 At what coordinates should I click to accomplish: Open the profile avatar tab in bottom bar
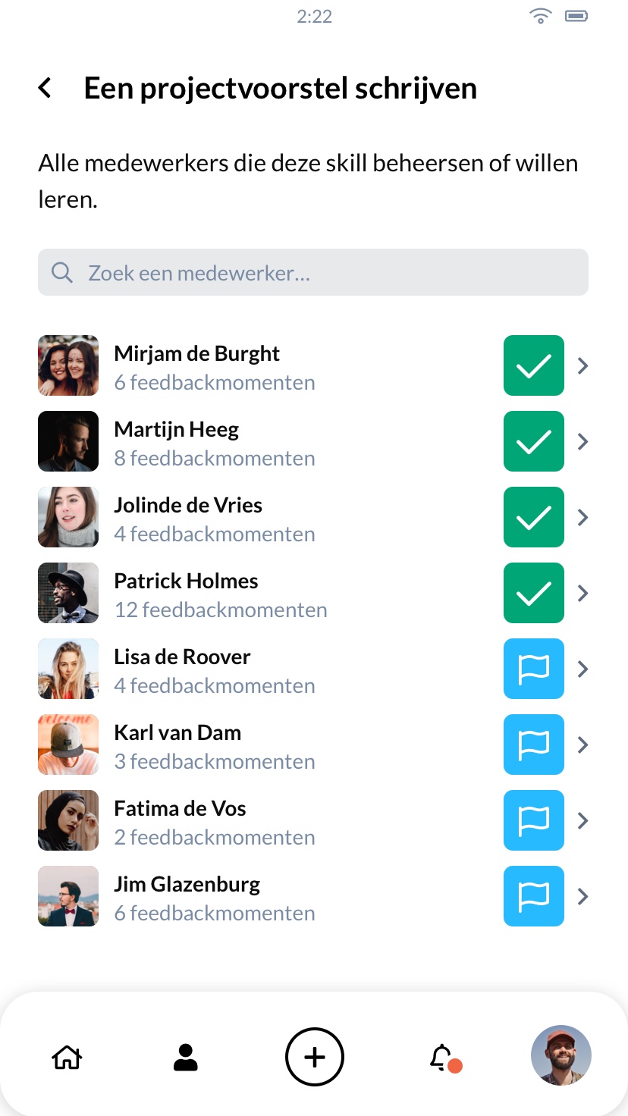560,1056
